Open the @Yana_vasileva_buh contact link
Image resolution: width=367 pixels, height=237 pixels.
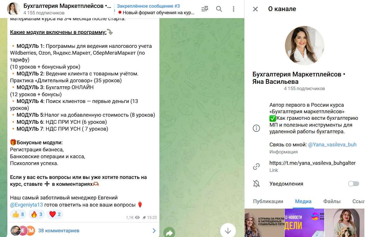332,145
